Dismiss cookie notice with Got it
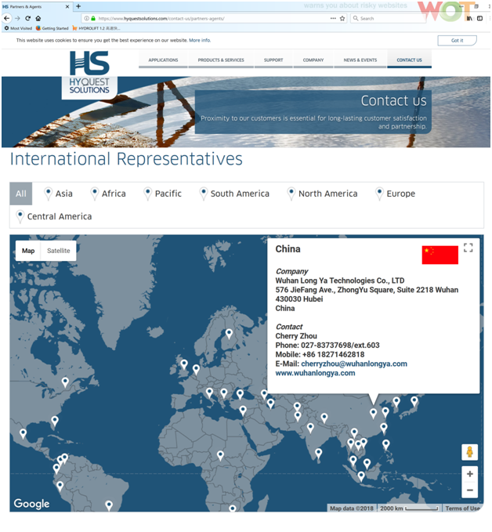Viewport: 492px width, 532px height. point(457,41)
